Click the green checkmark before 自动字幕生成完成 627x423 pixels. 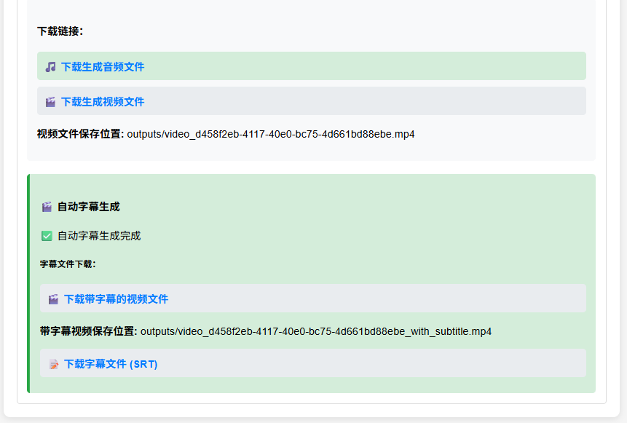47,236
